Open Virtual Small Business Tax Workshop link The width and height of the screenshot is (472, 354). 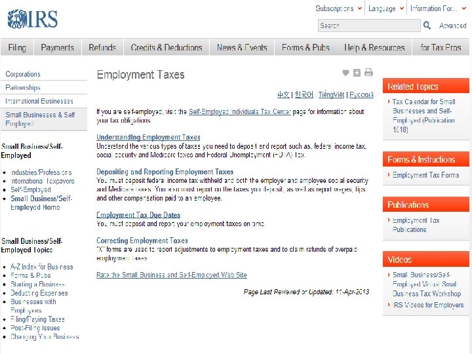pos(427,284)
